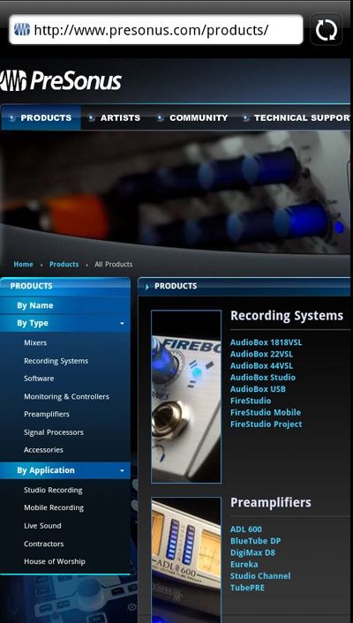Click the Home breadcrumb link
This screenshot has width=353, height=623.
[x=24, y=264]
